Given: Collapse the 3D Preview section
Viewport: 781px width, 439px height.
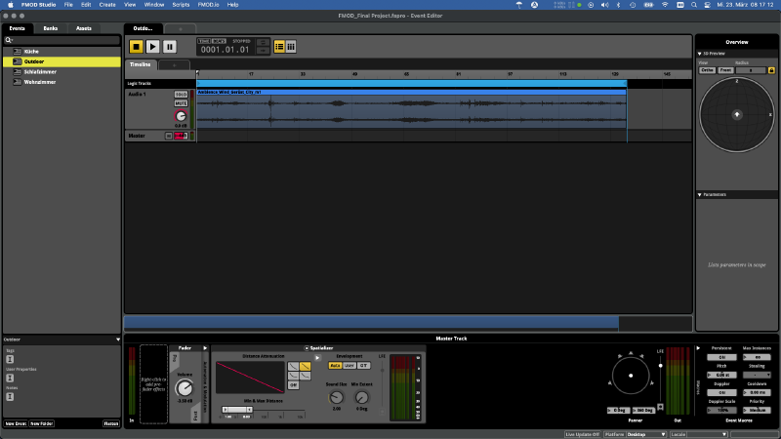Looking at the screenshot, I should point(700,54).
